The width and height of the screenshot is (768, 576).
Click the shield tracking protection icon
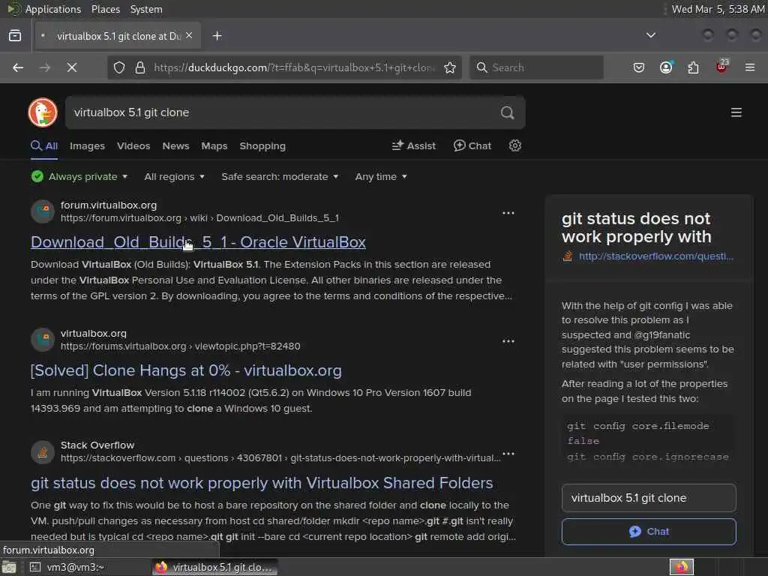point(119,67)
